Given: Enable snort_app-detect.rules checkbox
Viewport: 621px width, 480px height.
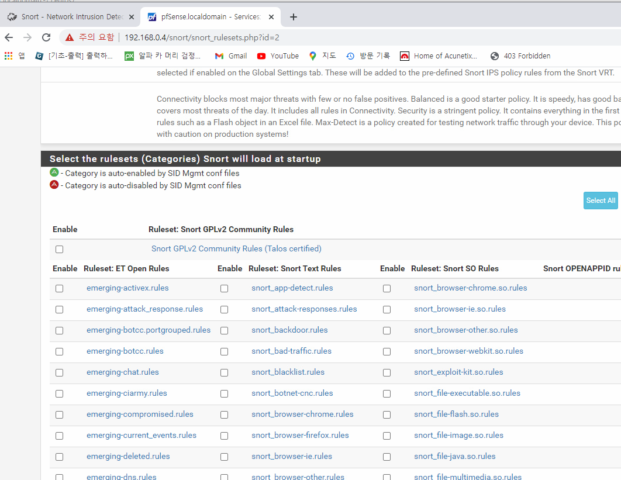Looking at the screenshot, I should pyautogui.click(x=224, y=288).
